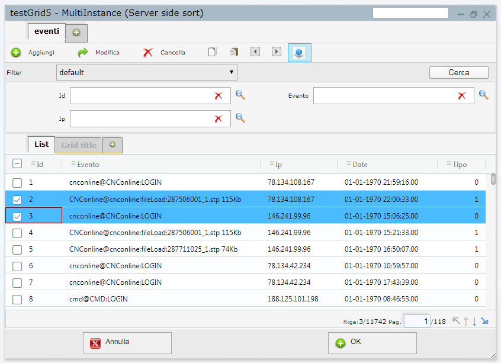
Task: Open the Filter default dropdown
Action: coord(146,73)
